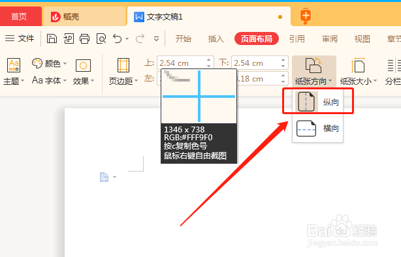Switch to the 首页 tab

coord(20,16)
